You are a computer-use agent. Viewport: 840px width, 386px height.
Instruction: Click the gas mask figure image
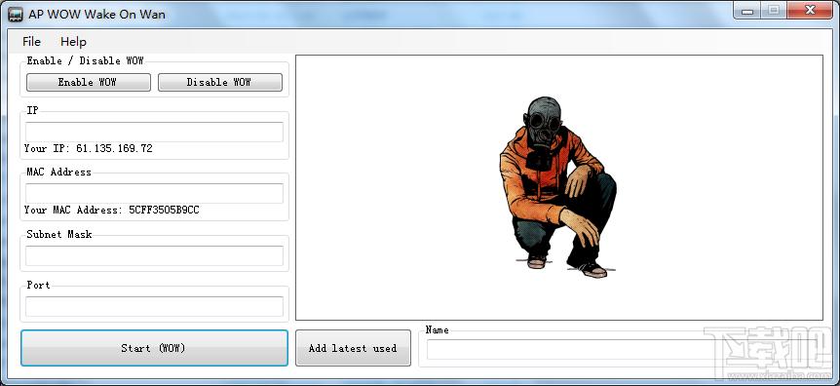pyautogui.click(x=557, y=187)
